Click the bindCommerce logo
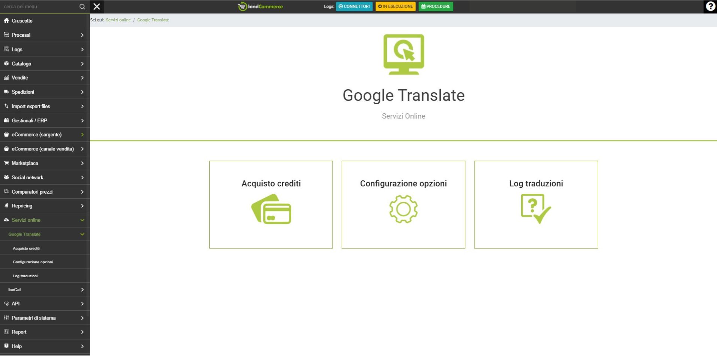 260,6
